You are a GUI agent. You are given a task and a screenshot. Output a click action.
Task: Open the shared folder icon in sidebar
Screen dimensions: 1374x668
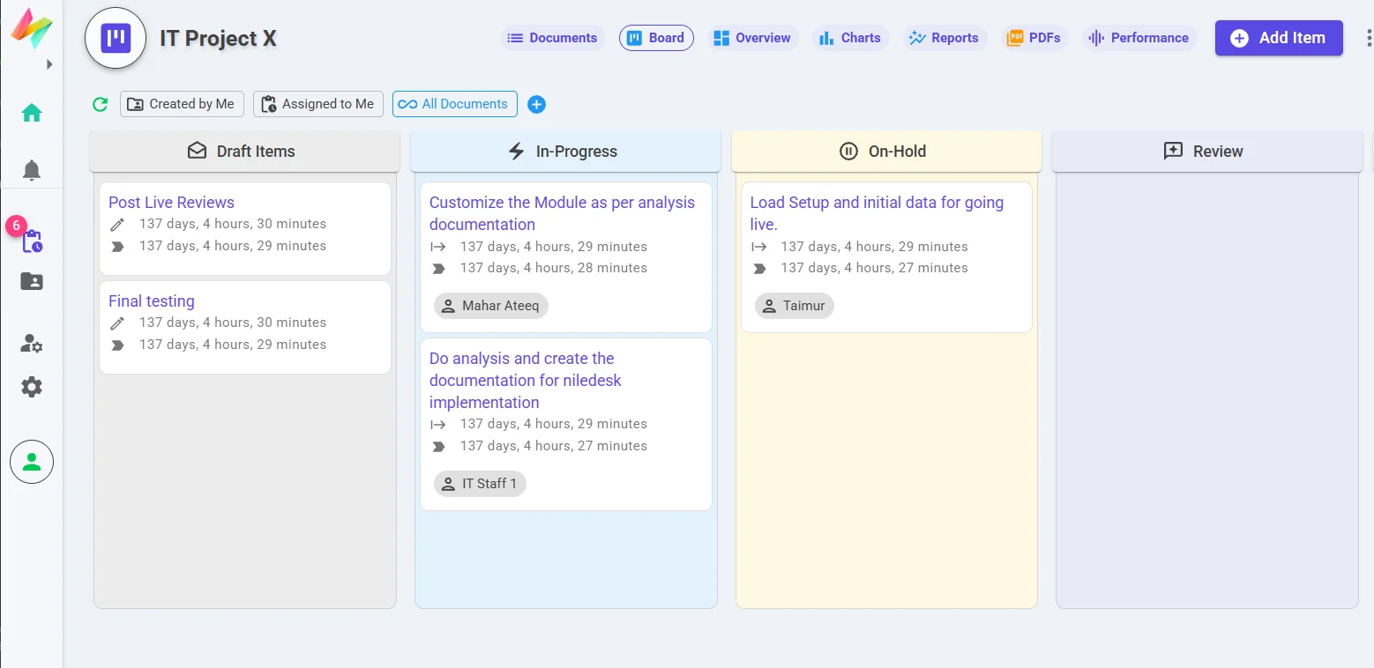32,281
